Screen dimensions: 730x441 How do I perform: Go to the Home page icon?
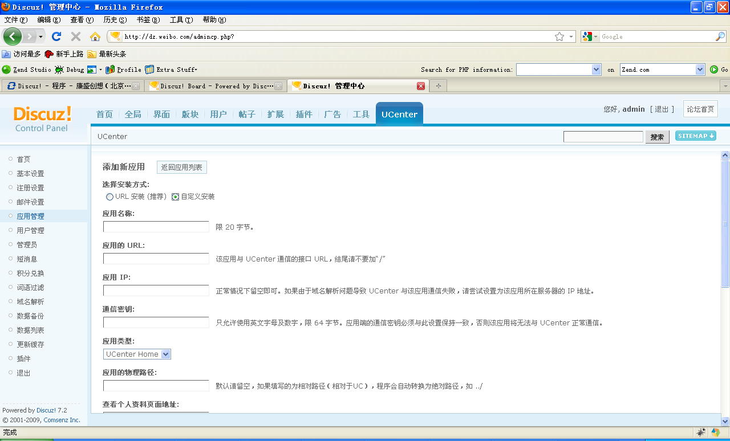pyautogui.click(x=95, y=36)
